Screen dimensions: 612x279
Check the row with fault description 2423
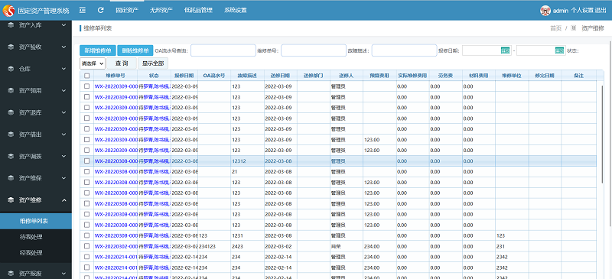click(86, 246)
